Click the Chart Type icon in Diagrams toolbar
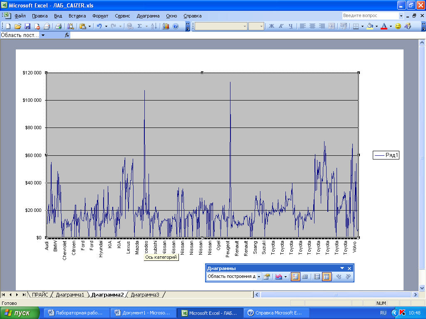This screenshot has width=426, height=319. [x=278, y=276]
